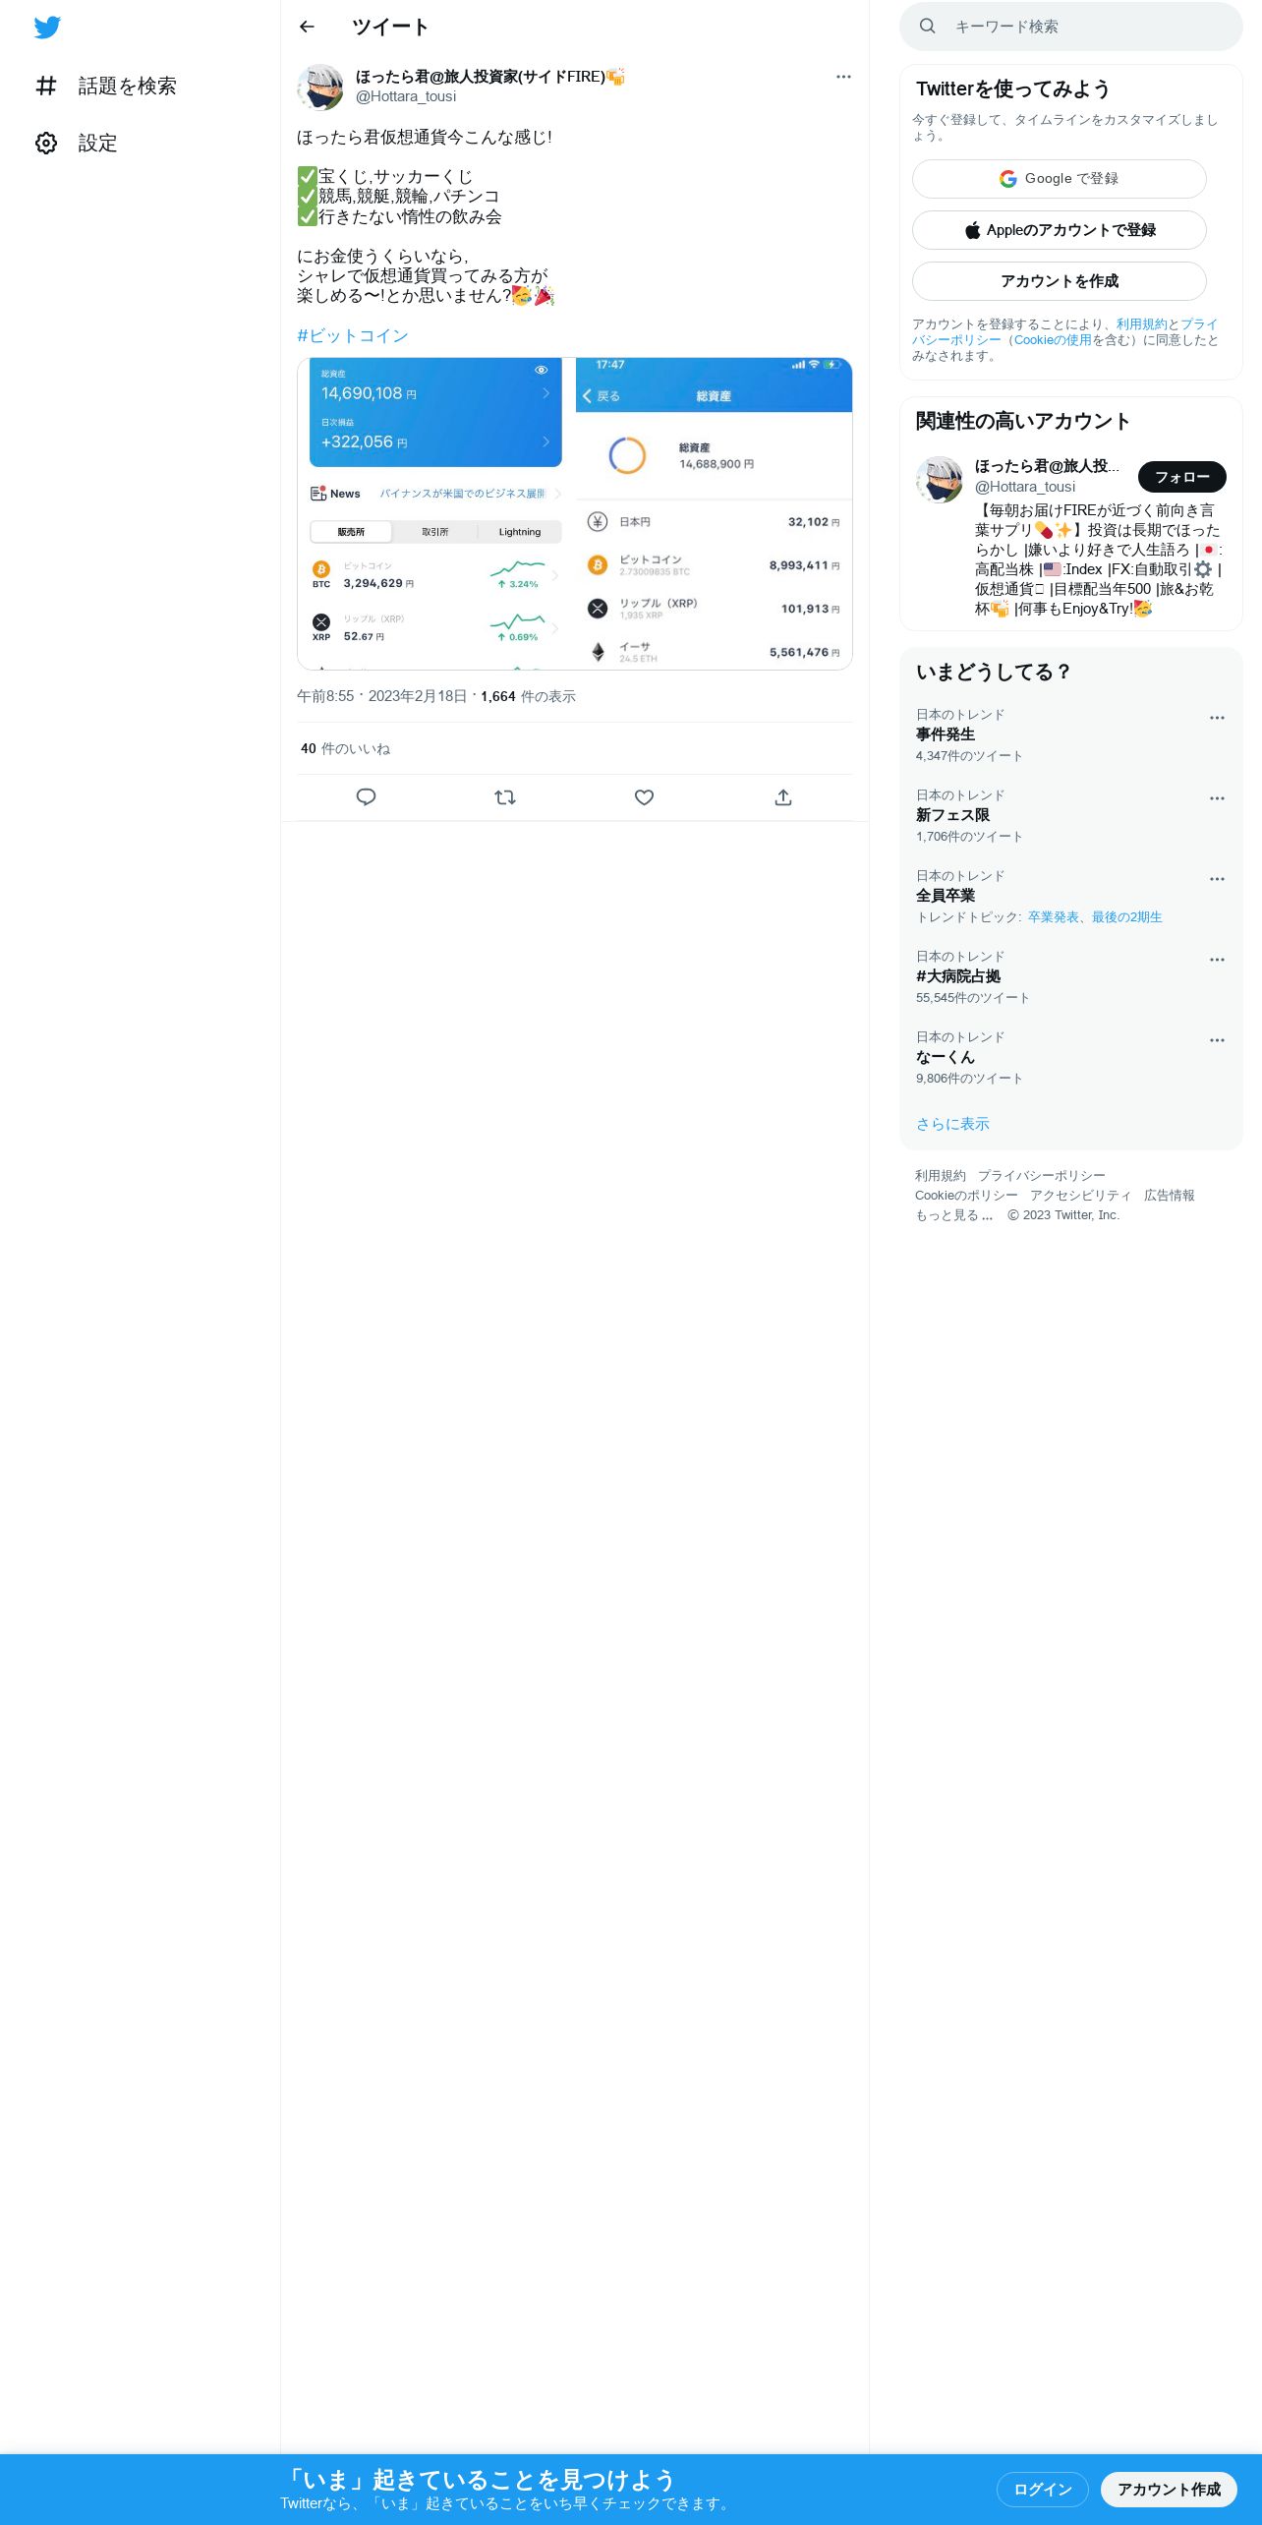Click the Apple logo on signup button
The height and width of the screenshot is (2525, 1262).
pyautogui.click(x=972, y=230)
